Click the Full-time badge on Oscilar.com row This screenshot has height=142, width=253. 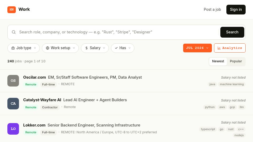[48, 84]
